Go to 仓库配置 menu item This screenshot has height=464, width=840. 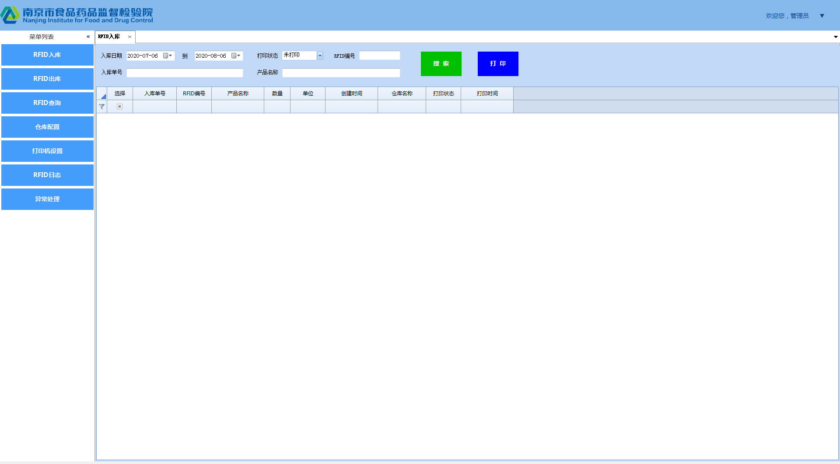tap(47, 127)
